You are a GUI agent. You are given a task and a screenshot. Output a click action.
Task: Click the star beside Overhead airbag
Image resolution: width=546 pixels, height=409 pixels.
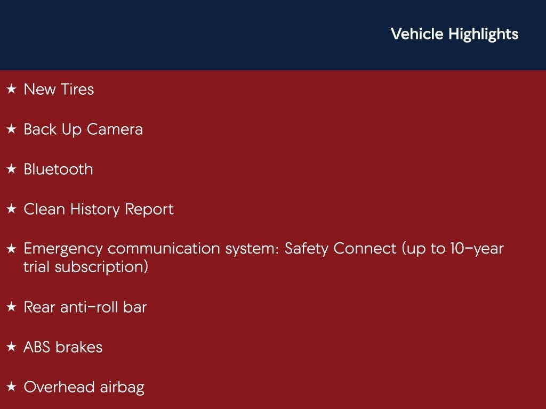coord(11,387)
